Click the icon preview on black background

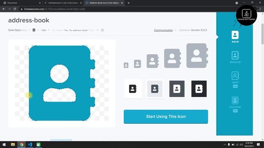199,89
